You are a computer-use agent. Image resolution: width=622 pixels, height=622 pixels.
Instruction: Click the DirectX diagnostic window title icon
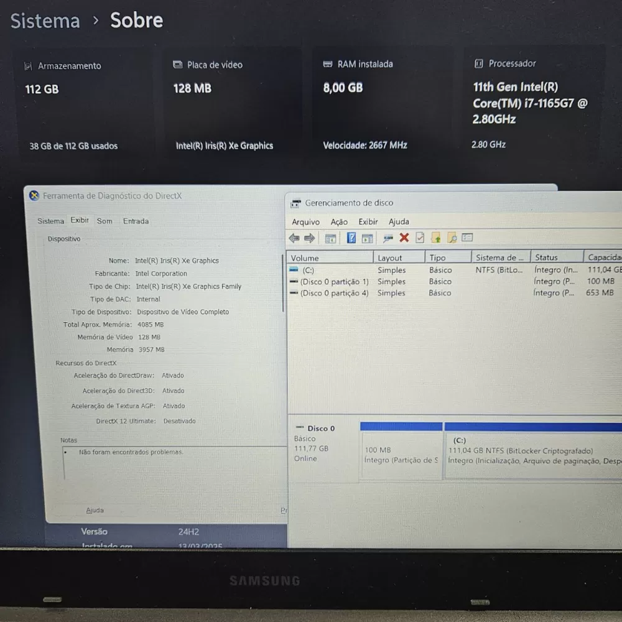click(x=34, y=195)
